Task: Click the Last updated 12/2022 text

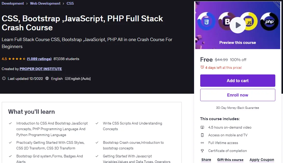Action: tap(25, 79)
